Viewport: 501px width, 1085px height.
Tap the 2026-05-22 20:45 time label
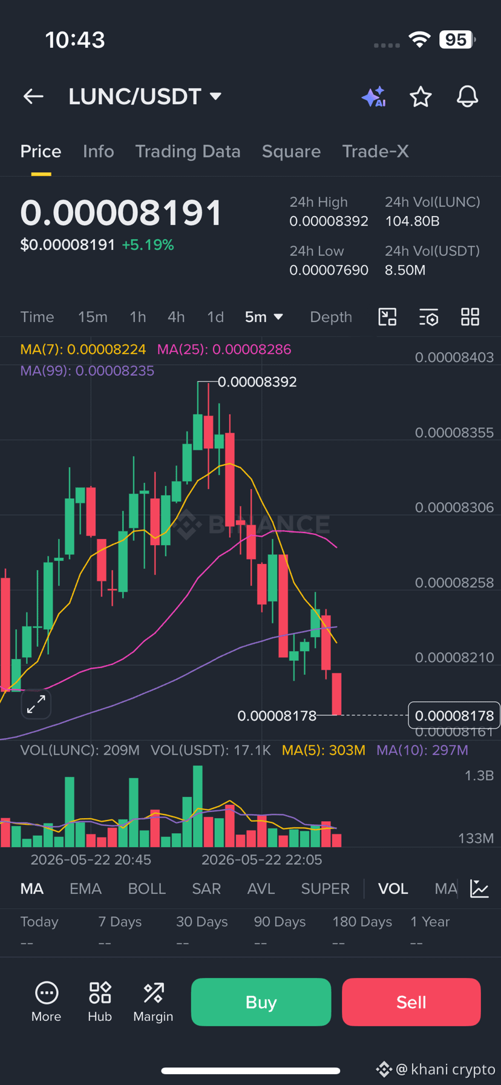click(x=91, y=859)
